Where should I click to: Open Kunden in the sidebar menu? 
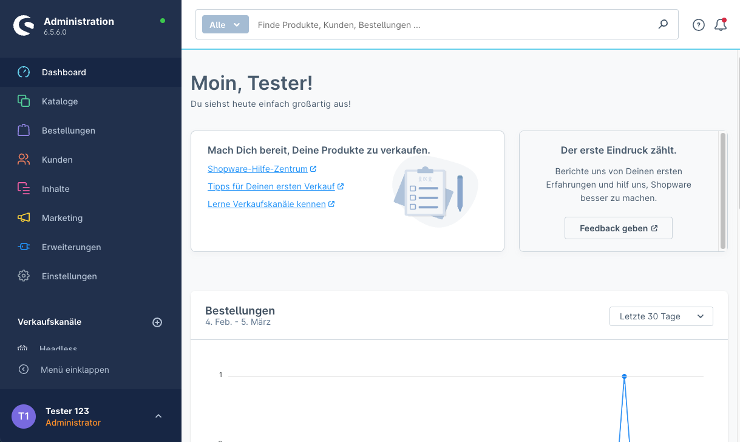coord(57,160)
